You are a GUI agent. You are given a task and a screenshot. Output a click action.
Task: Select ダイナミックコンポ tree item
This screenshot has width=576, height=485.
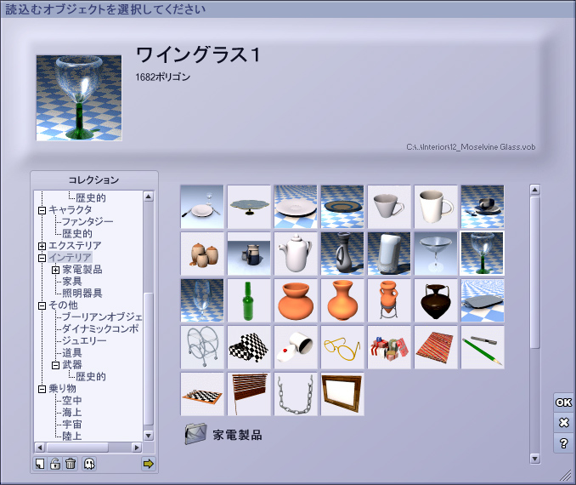click(x=100, y=329)
